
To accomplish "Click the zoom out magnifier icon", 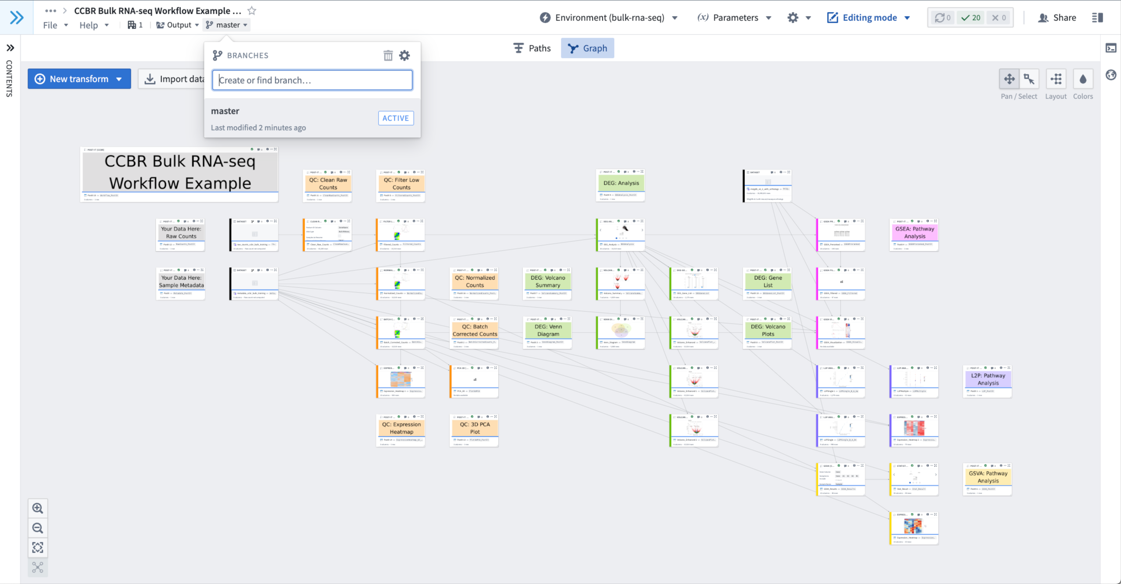I will point(38,528).
